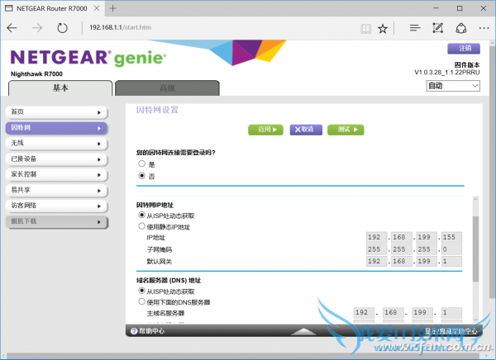Open the 无线 sidebar item

[x=56, y=144]
